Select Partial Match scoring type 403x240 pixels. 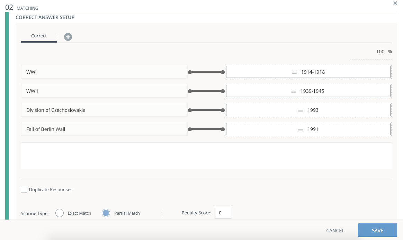point(106,213)
